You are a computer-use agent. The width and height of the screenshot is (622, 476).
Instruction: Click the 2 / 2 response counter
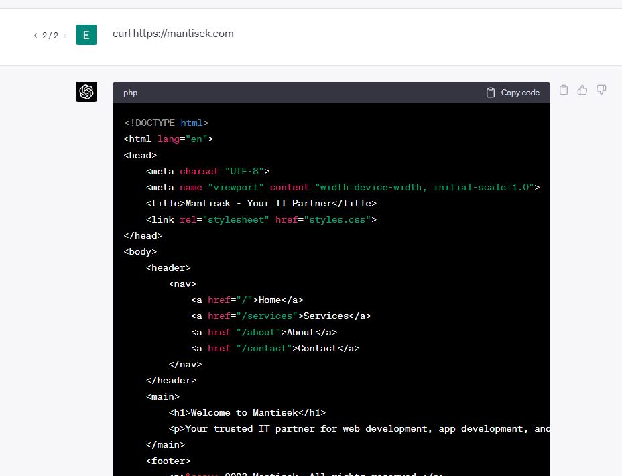point(50,36)
